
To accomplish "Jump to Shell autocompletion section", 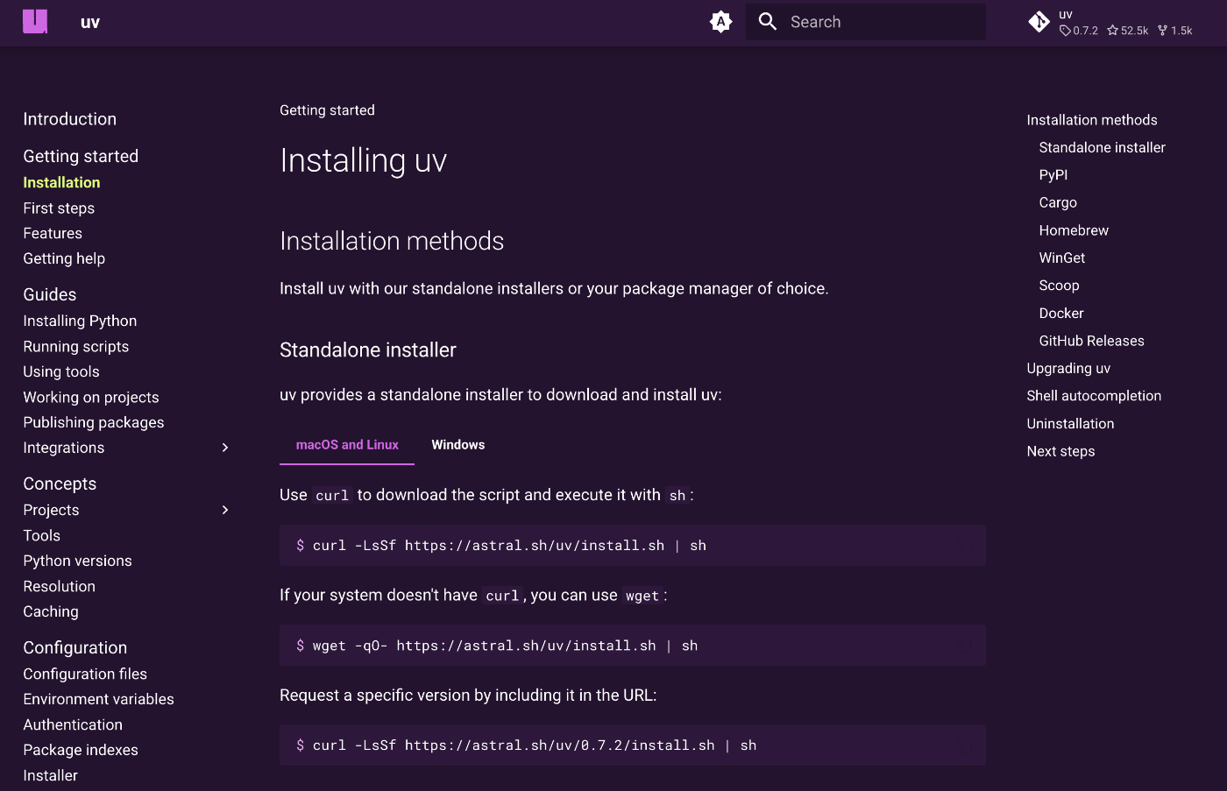I will click(x=1094, y=396).
